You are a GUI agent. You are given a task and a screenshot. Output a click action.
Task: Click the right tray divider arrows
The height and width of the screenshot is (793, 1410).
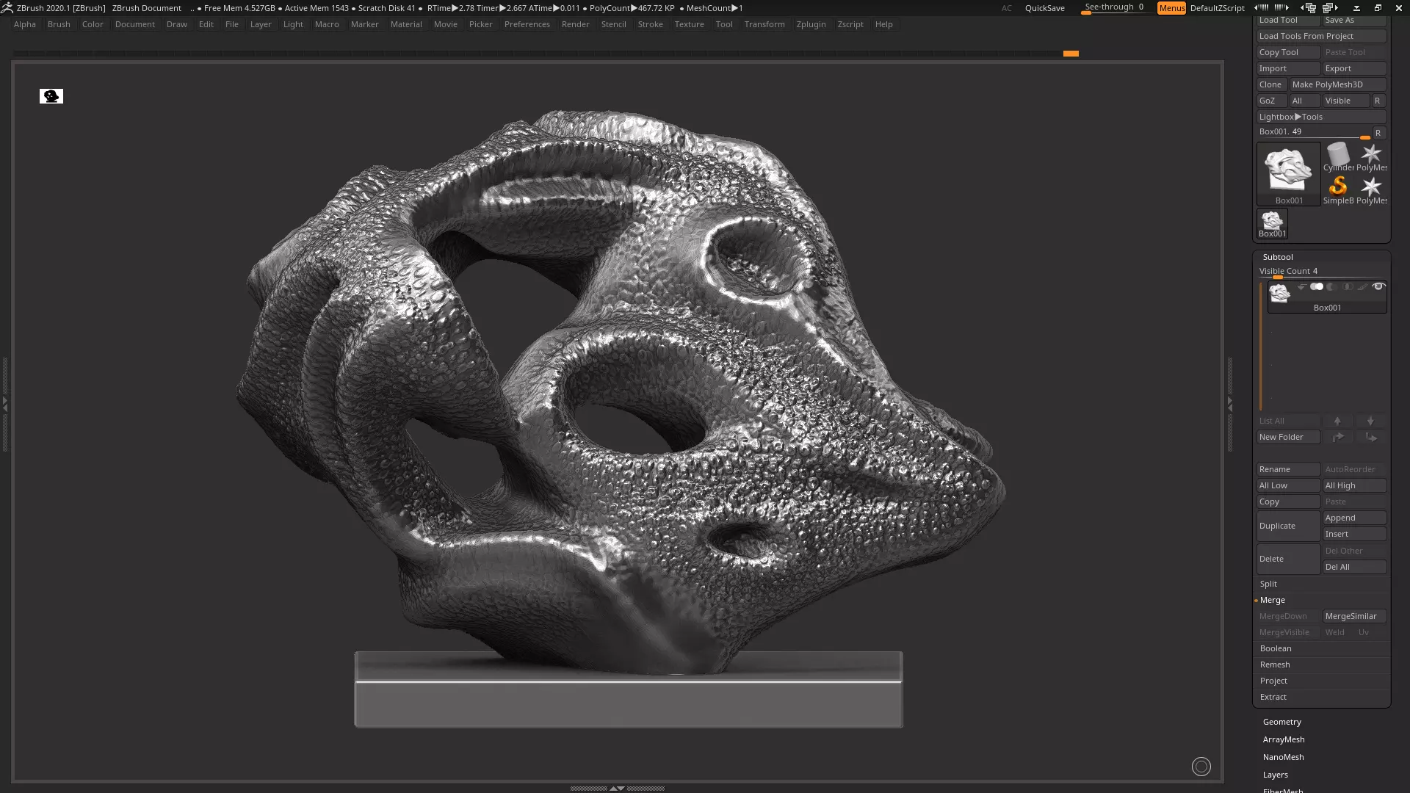(1229, 404)
